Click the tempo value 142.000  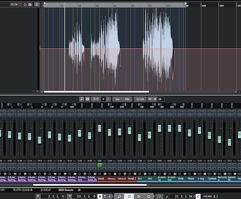click(x=207, y=196)
